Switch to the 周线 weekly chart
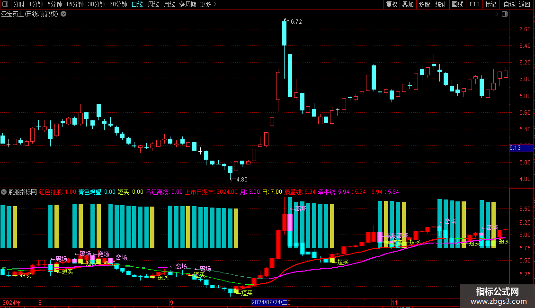The width and height of the screenshot is (535, 308). coord(153,4)
